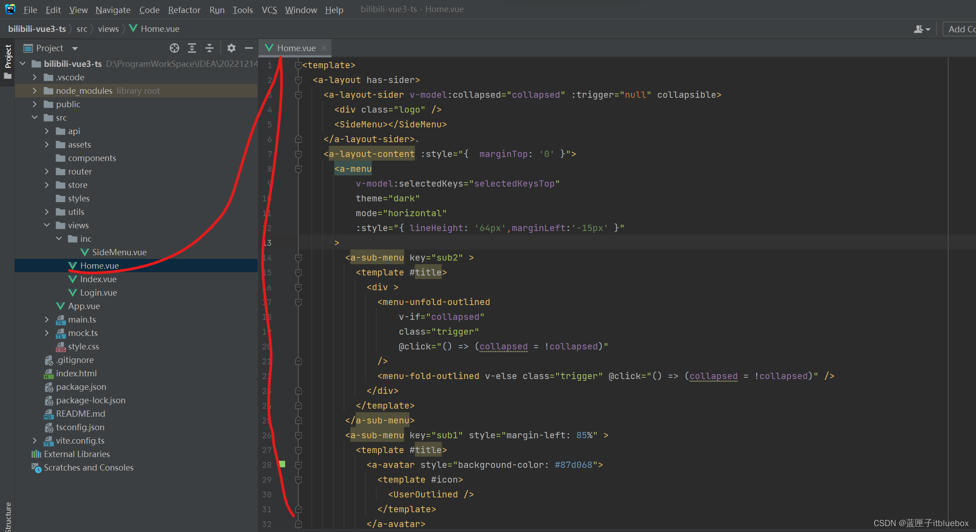The image size is (976, 532).
Task: Select SideMenu.vue file in project tree
Action: 119,252
